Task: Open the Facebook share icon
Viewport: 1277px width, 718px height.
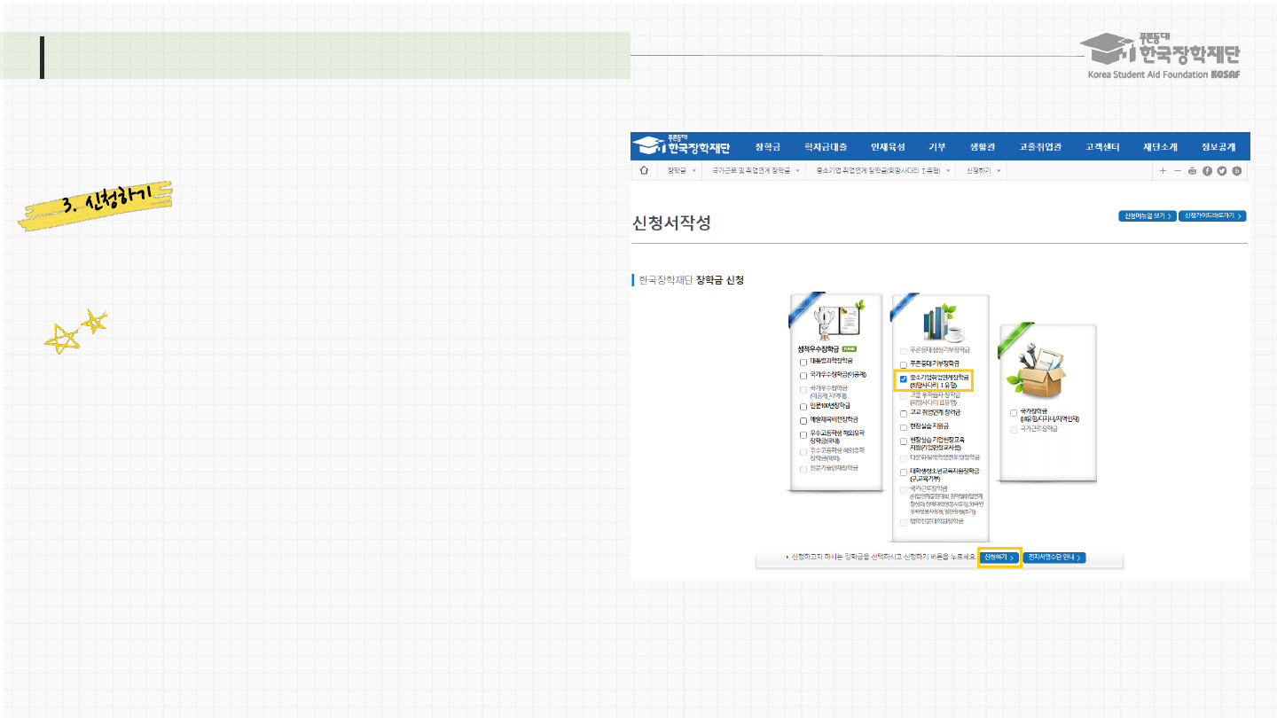Action: 1207,170
